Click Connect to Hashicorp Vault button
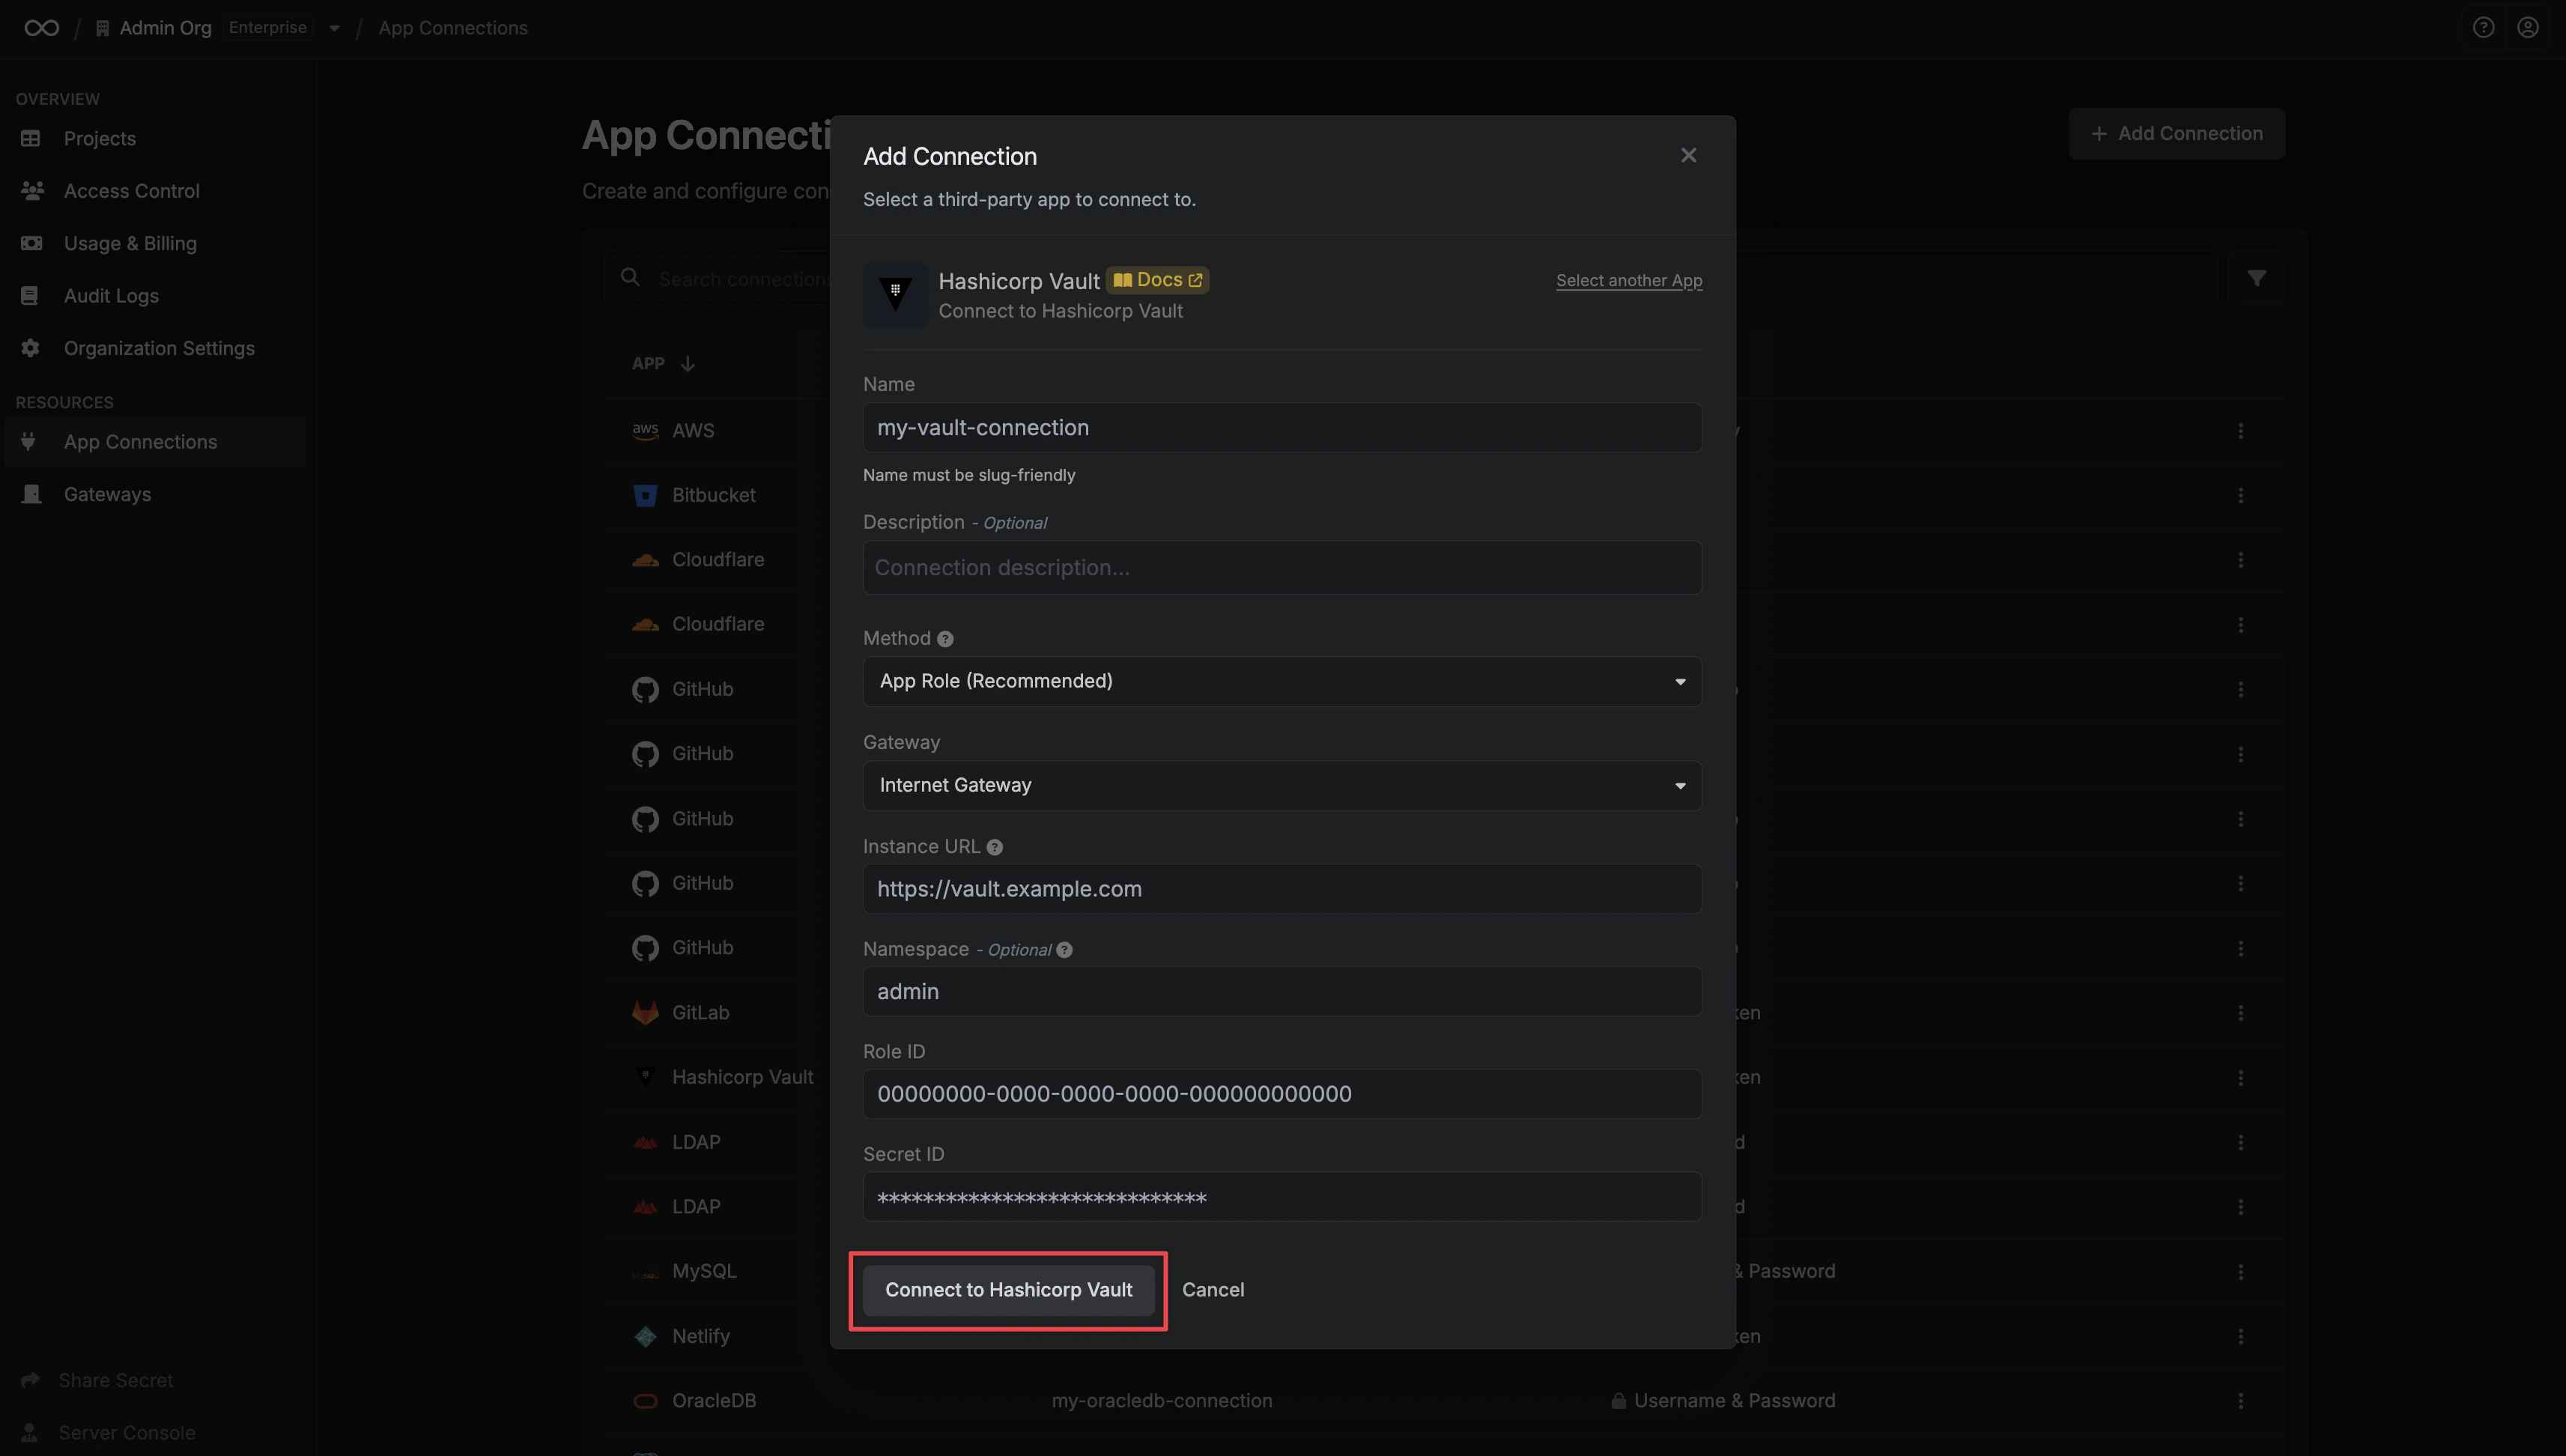Viewport: 2566px width, 1456px height. tap(1008, 1290)
